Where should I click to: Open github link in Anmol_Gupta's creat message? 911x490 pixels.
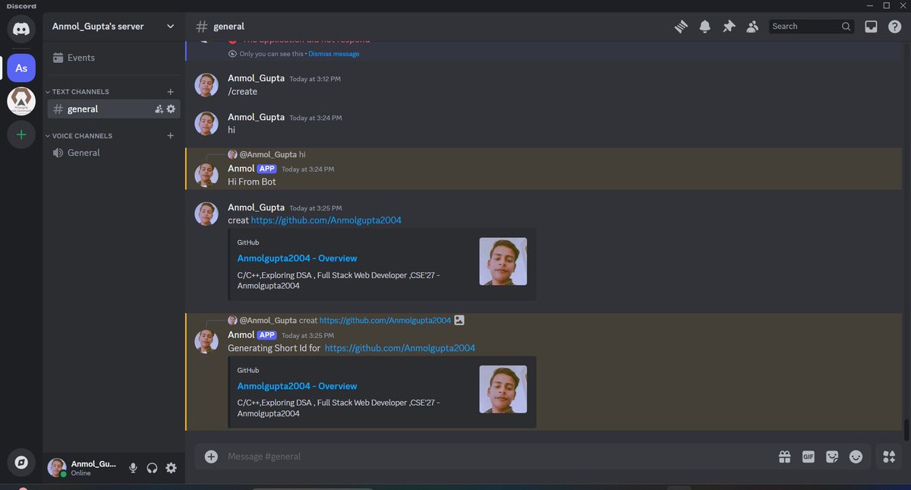pos(326,220)
